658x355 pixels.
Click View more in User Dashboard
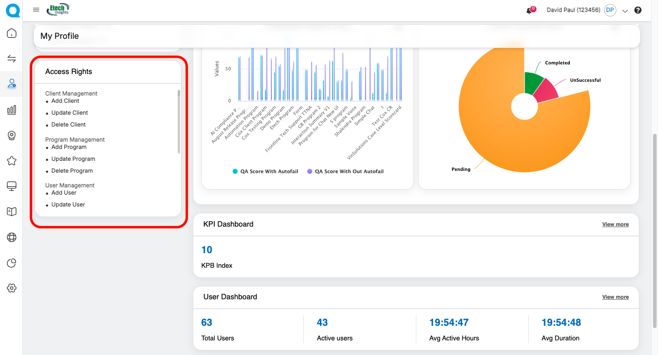pos(615,297)
